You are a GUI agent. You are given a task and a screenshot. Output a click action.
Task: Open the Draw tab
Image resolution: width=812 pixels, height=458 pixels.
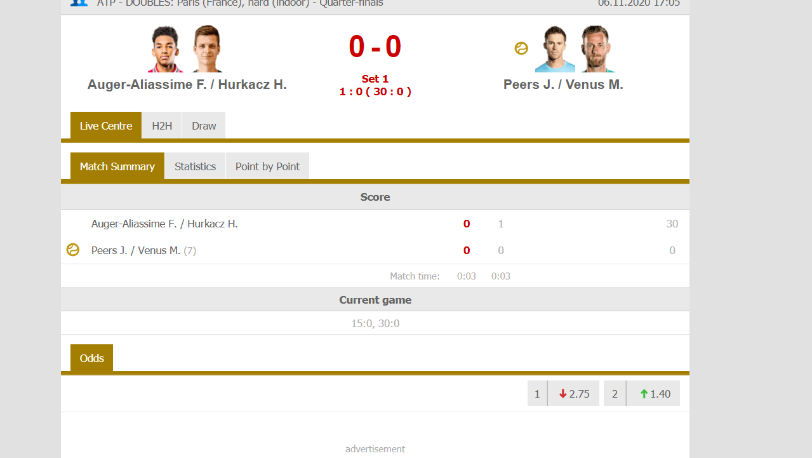point(204,126)
